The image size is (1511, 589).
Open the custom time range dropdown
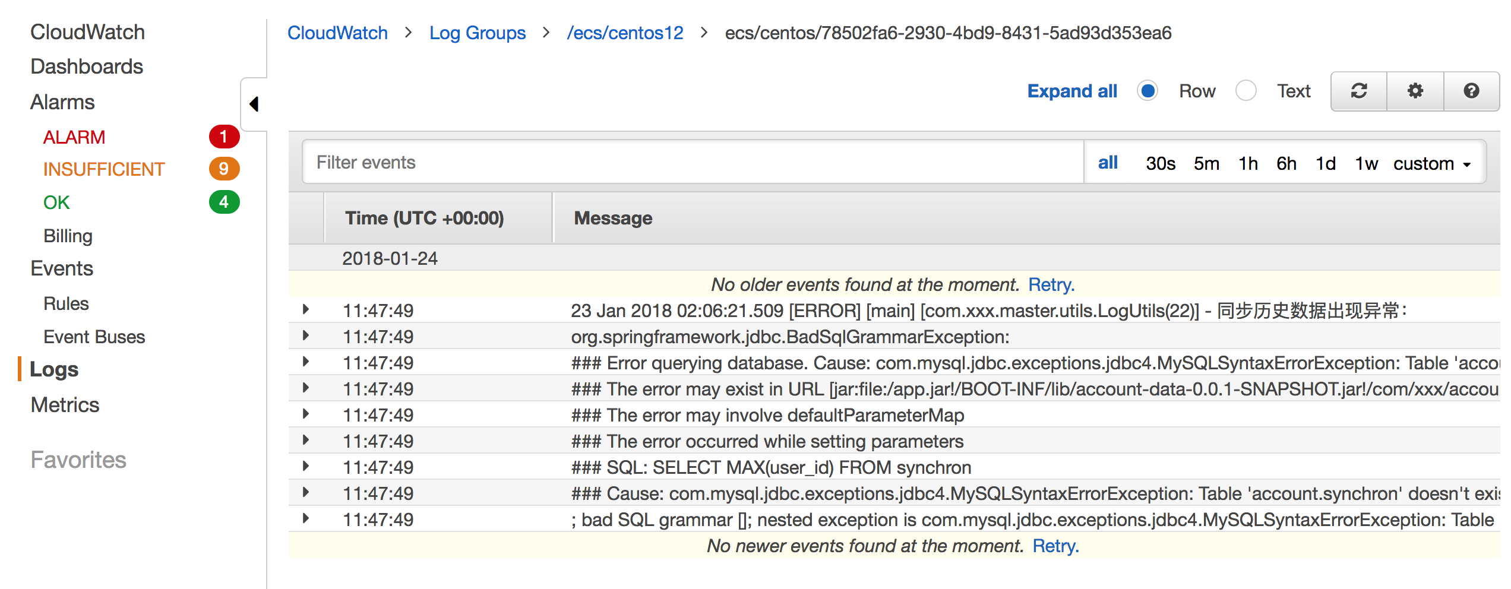tap(1431, 163)
